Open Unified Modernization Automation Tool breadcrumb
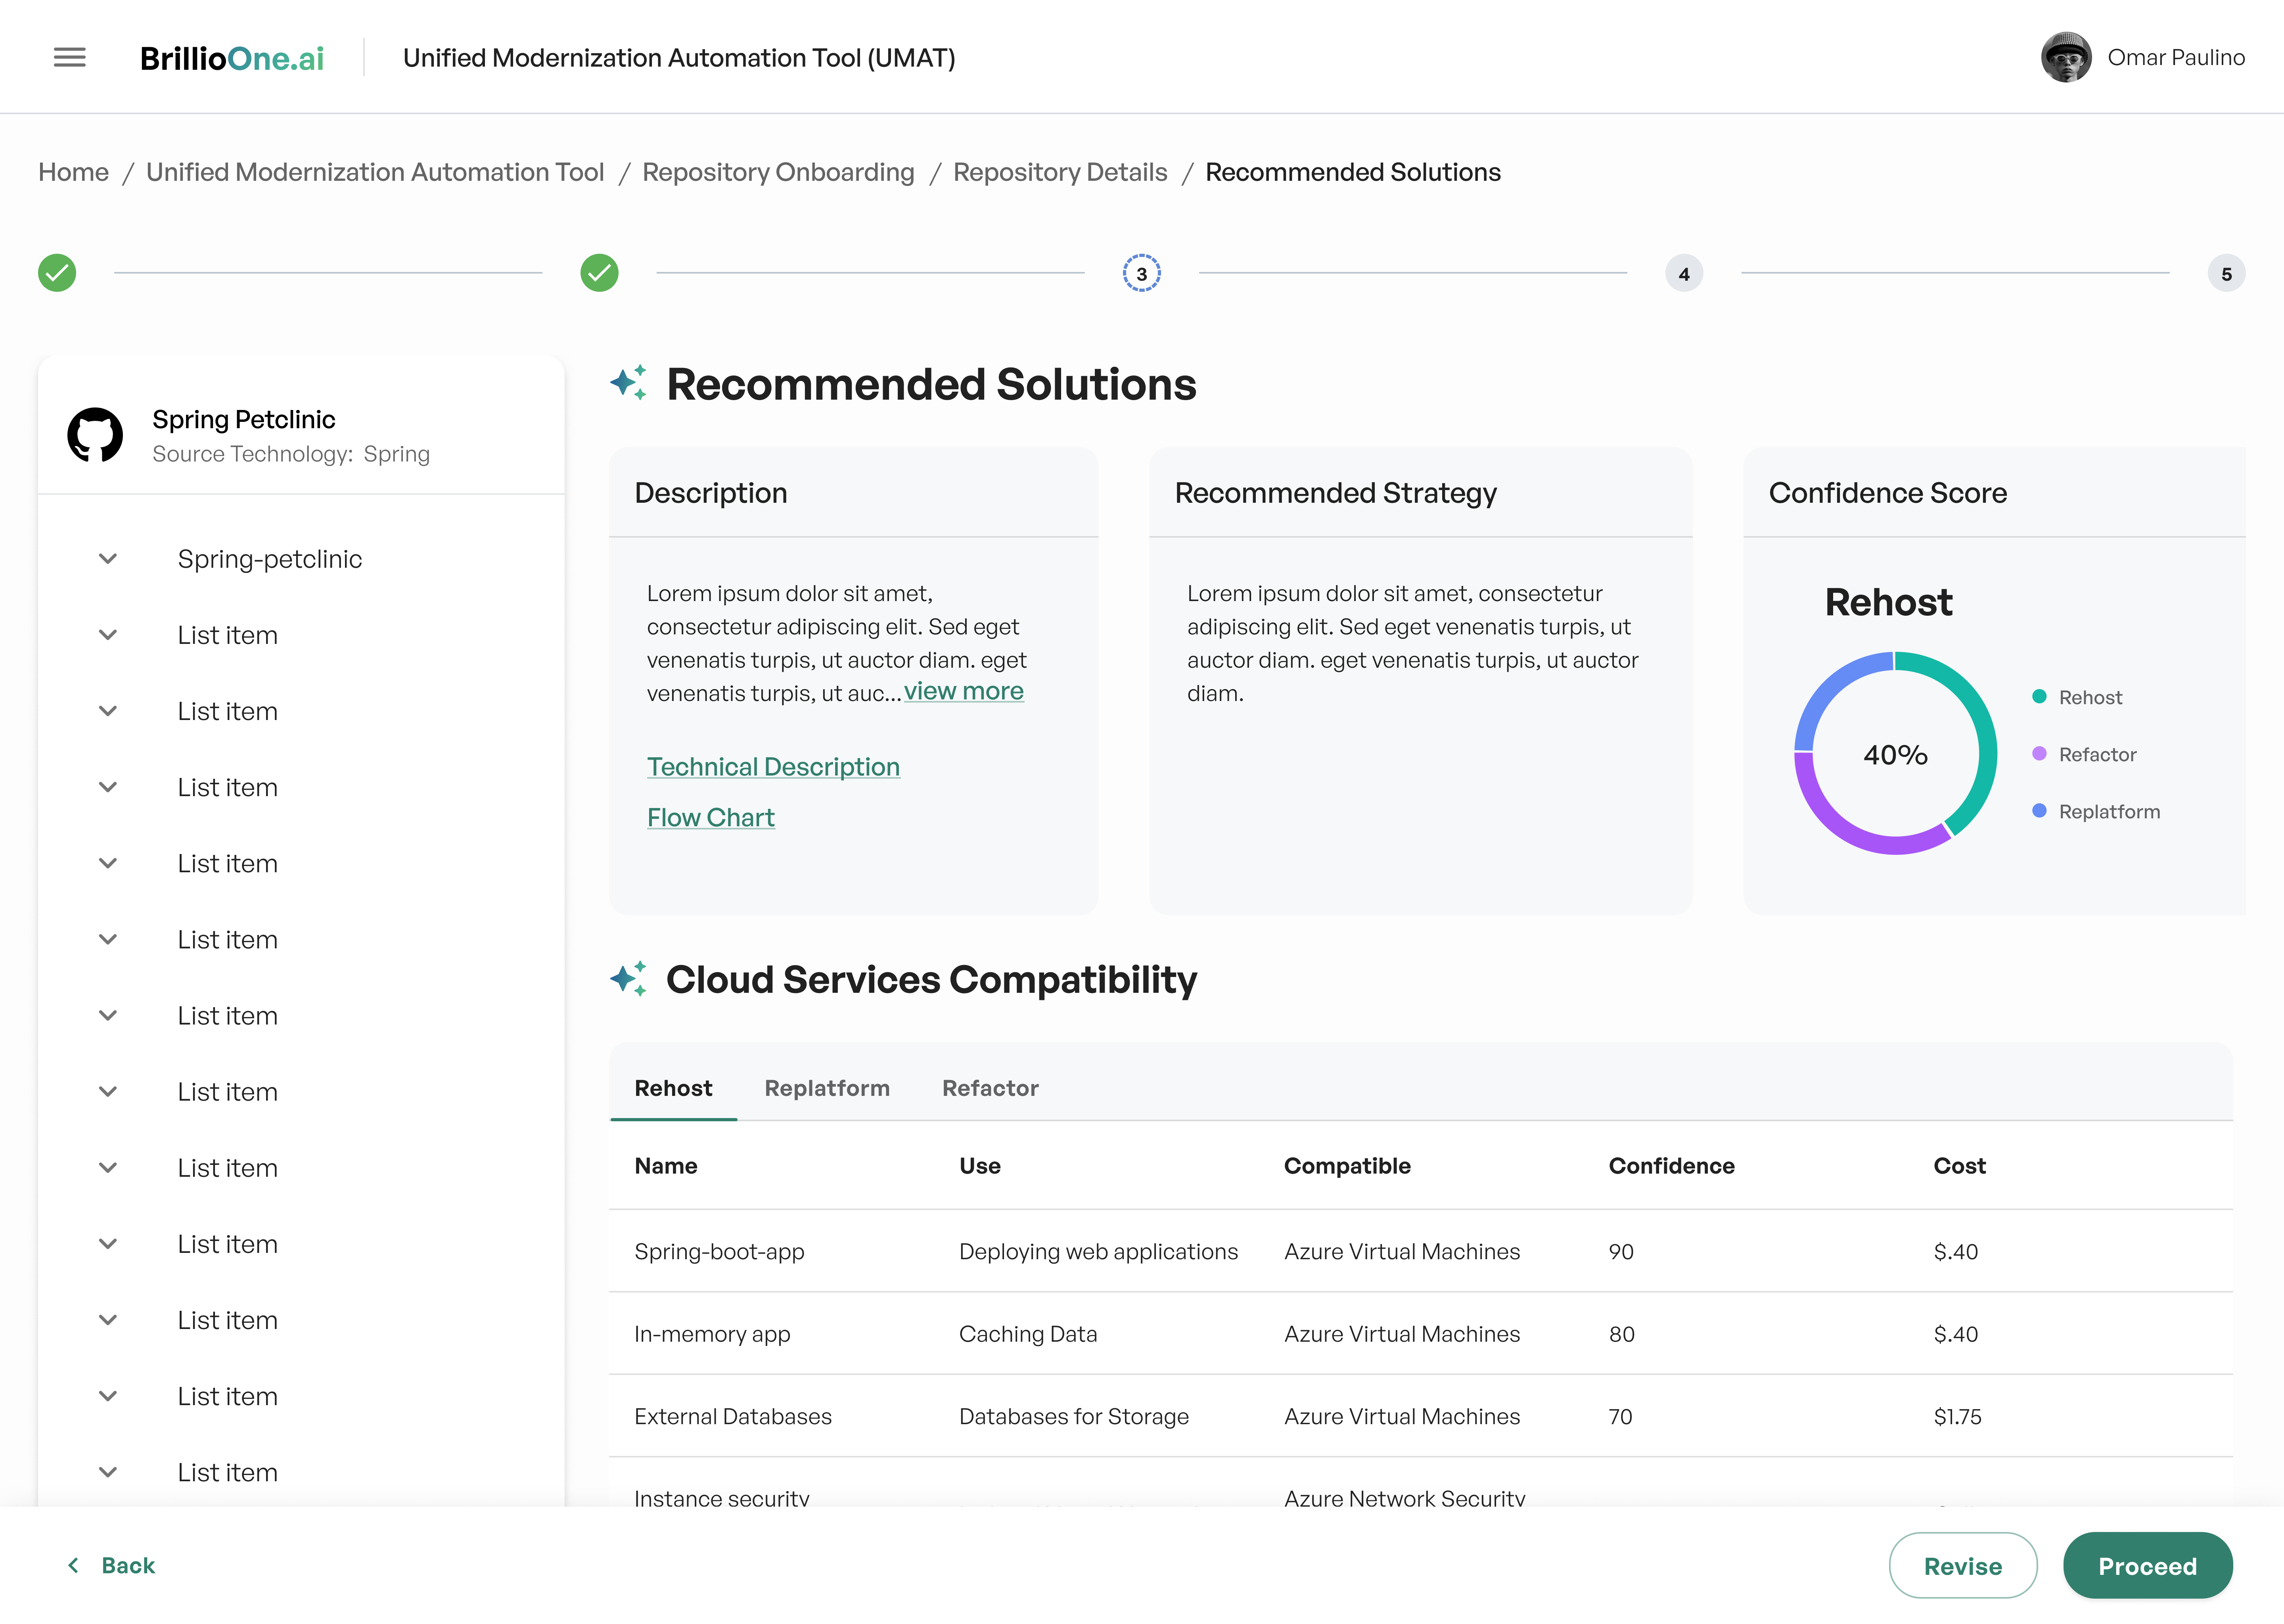The width and height of the screenshot is (2284, 1624). point(375,172)
